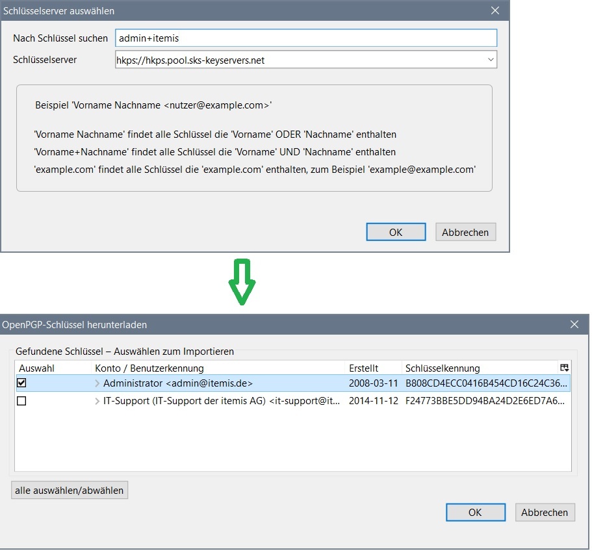Select the IT-Support der itemis AG row
Screen dimensions: 592x551
coord(221,402)
